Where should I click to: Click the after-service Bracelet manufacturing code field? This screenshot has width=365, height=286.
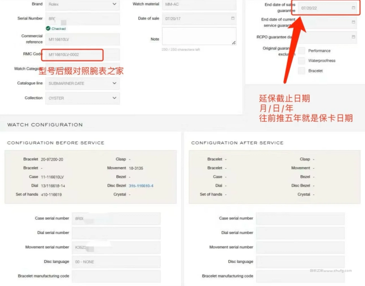tap(300, 276)
